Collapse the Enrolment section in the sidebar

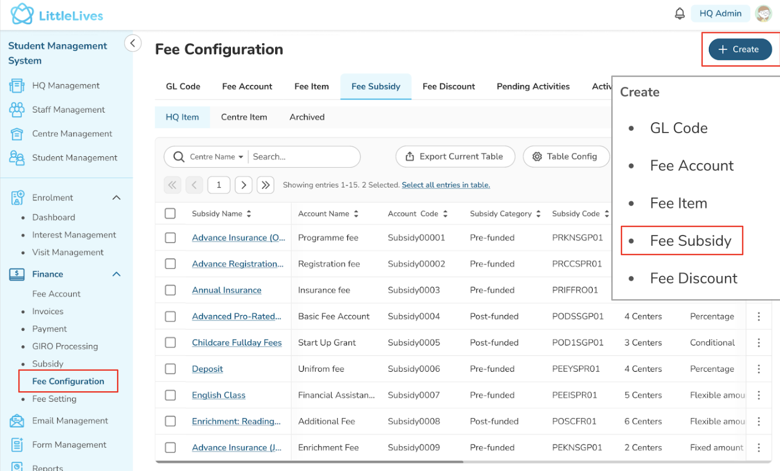tap(116, 198)
